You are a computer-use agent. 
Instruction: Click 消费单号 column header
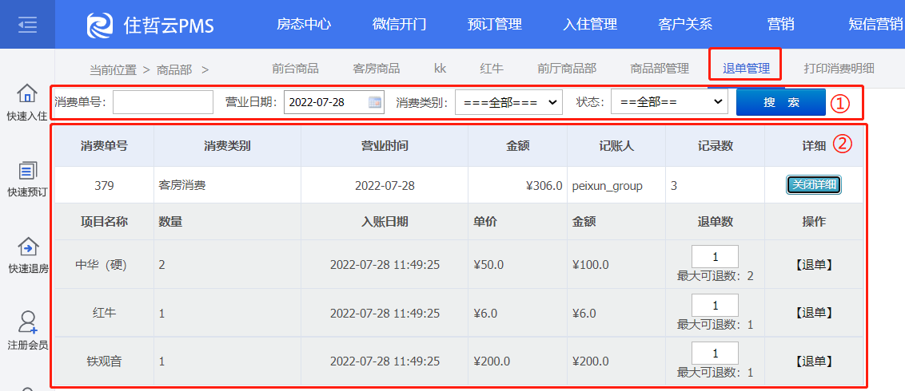click(x=104, y=146)
